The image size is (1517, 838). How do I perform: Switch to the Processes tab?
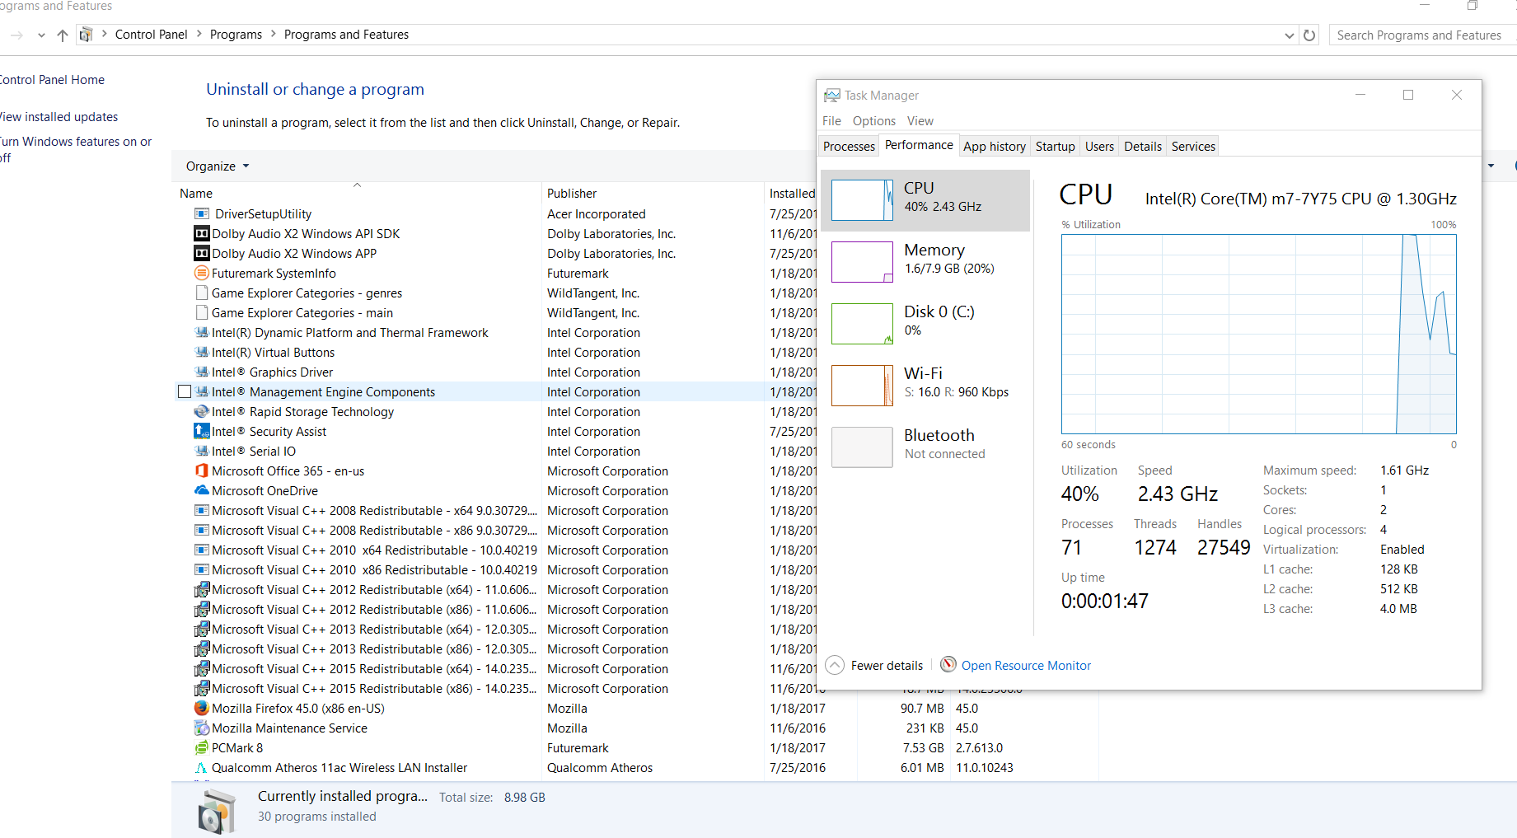849,146
